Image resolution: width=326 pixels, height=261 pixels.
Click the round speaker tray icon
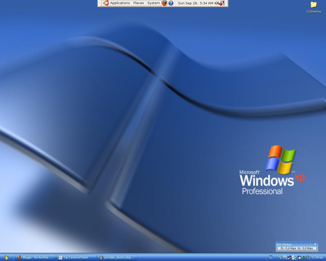[308, 257]
